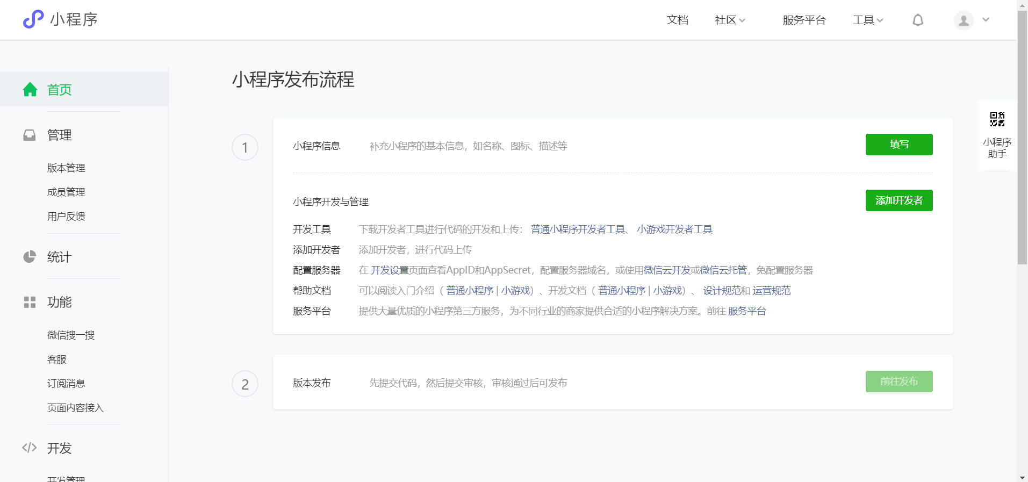Click the 小程序信息 label

point(317,146)
